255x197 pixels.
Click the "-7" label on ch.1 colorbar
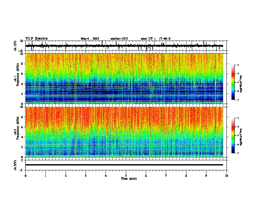tap(238, 100)
